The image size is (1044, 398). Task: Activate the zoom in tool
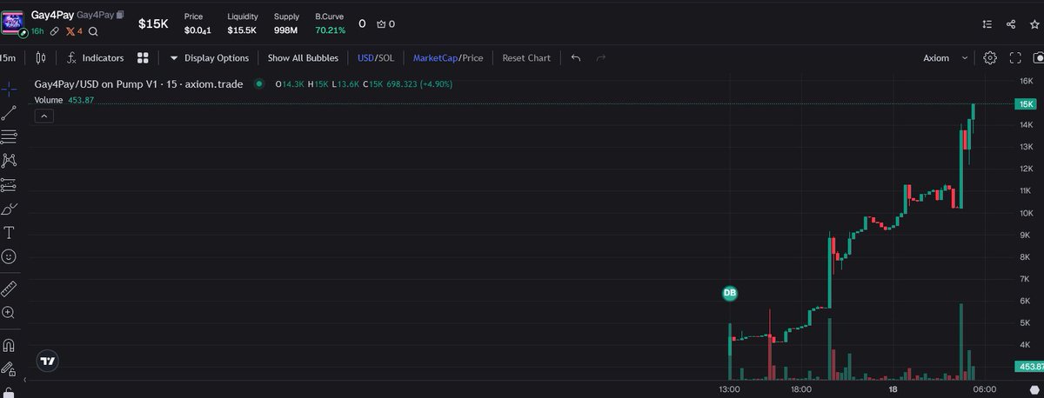click(9, 312)
